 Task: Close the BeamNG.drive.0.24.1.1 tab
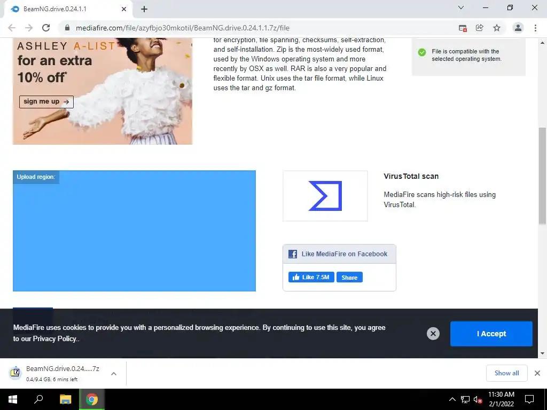click(124, 9)
